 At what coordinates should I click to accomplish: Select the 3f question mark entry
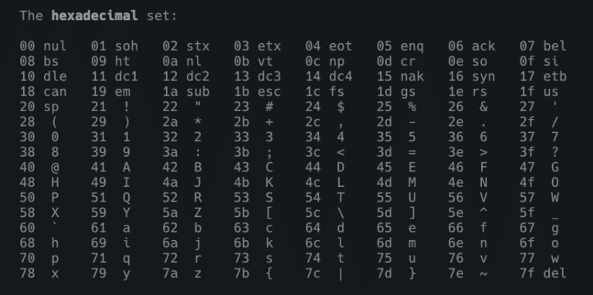539,152
